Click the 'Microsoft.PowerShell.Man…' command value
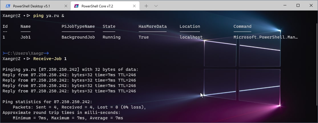318x123 pixels. coord(266,37)
